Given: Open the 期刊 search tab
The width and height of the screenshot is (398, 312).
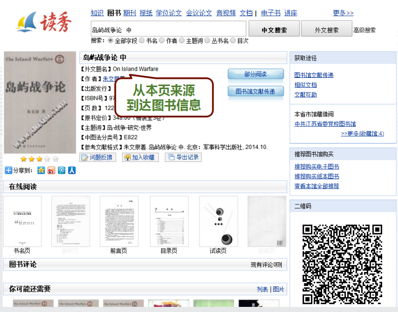Looking at the screenshot, I should (130, 13).
